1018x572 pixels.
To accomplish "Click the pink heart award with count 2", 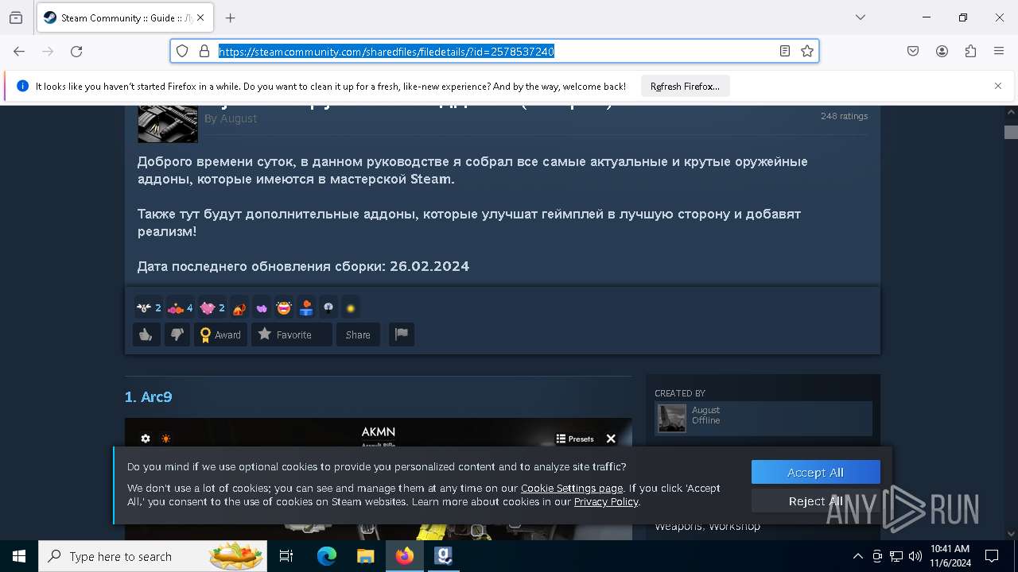I will tap(212, 307).
